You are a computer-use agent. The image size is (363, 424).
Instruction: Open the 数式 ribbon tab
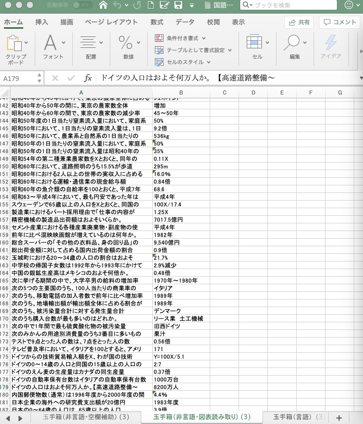[x=157, y=22]
